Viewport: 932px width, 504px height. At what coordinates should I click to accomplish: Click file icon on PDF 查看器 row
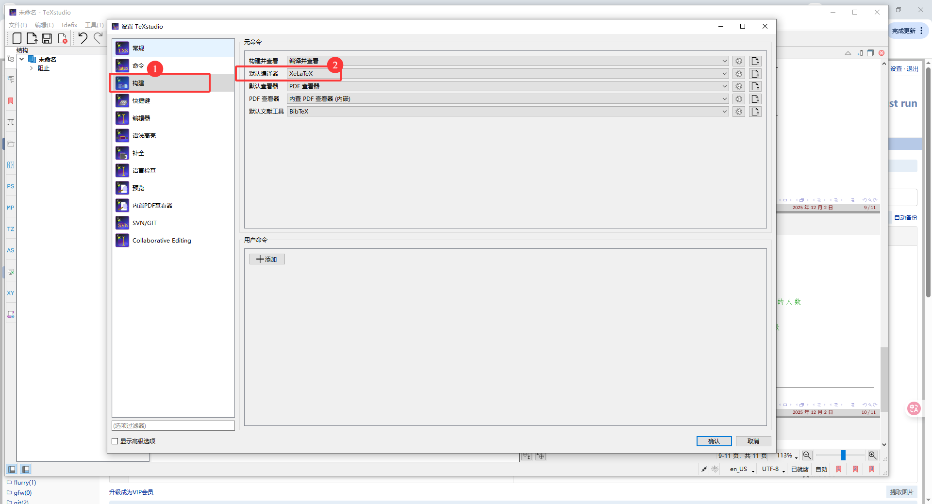point(755,99)
